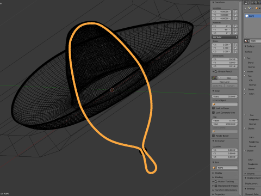
Task: Lock the Location Y value
Action: click(x=235, y=15)
